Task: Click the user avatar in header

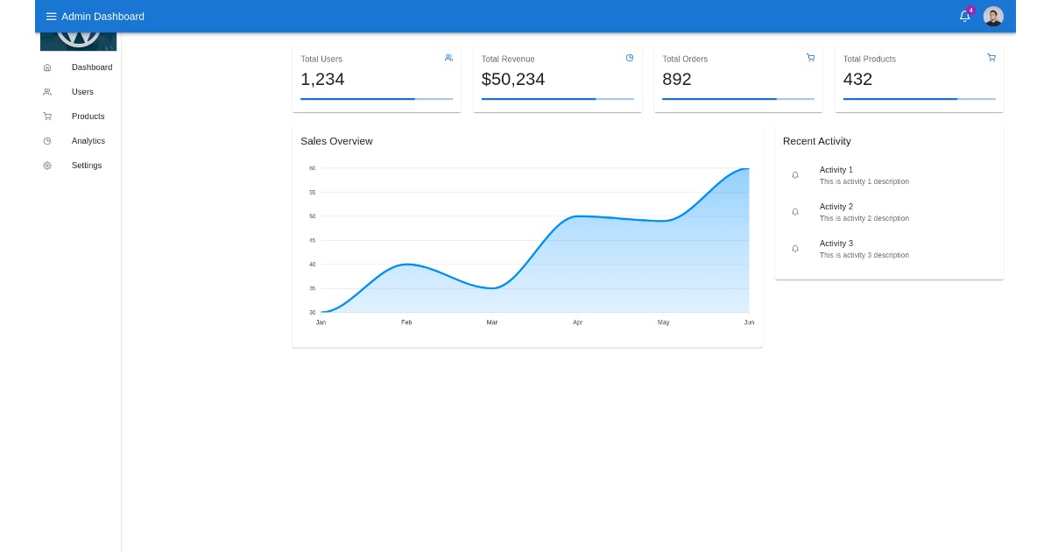Action: click(992, 16)
